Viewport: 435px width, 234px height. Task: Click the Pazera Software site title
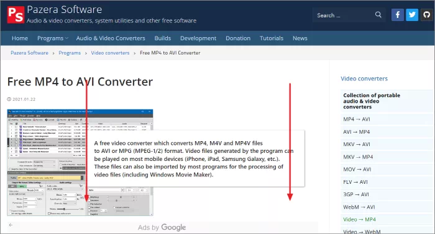pos(65,10)
